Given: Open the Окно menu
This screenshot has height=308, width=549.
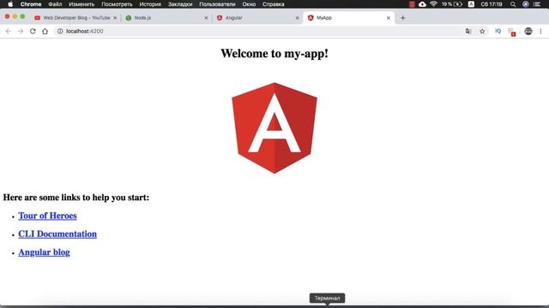Looking at the screenshot, I should (x=249, y=4).
